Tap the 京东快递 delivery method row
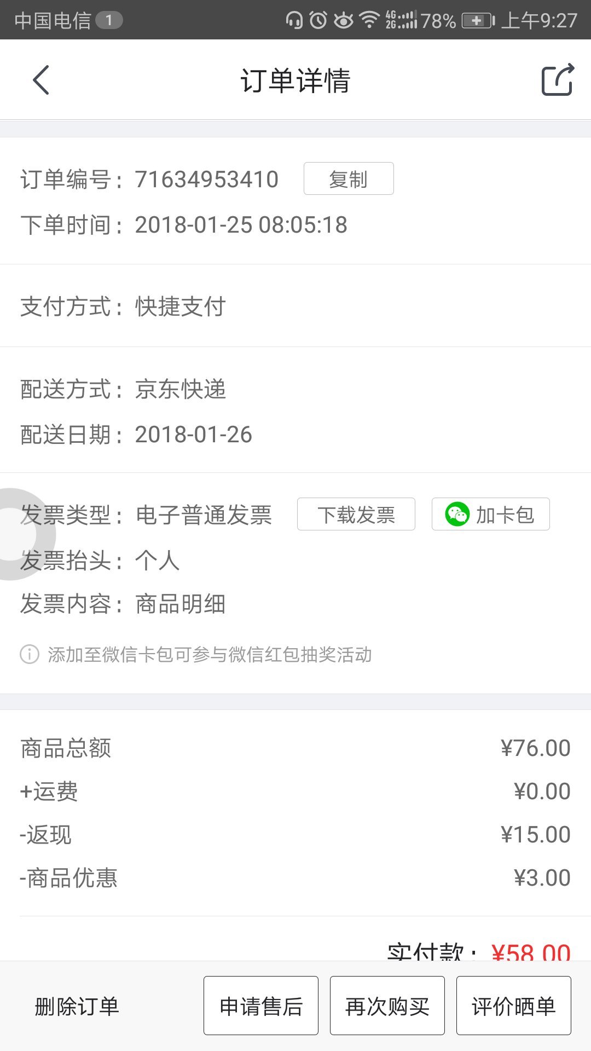Image resolution: width=591 pixels, height=1051 pixels. click(x=296, y=389)
